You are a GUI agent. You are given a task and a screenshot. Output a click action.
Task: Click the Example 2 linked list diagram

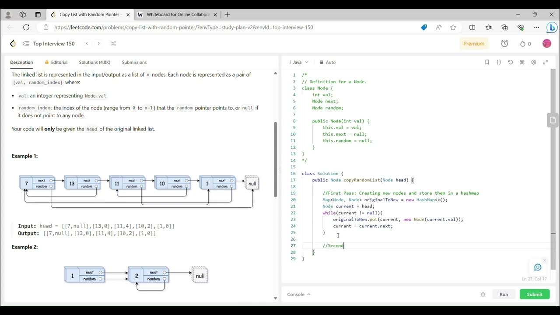point(136,278)
